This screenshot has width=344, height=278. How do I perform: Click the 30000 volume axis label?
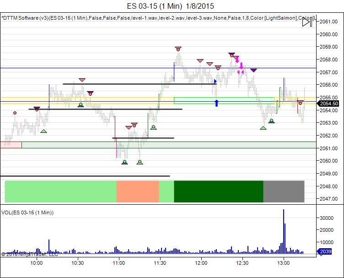pyautogui.click(x=327, y=218)
